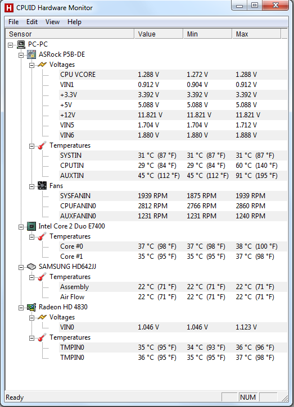
Task: Click the Max column header
Action: pos(256,34)
